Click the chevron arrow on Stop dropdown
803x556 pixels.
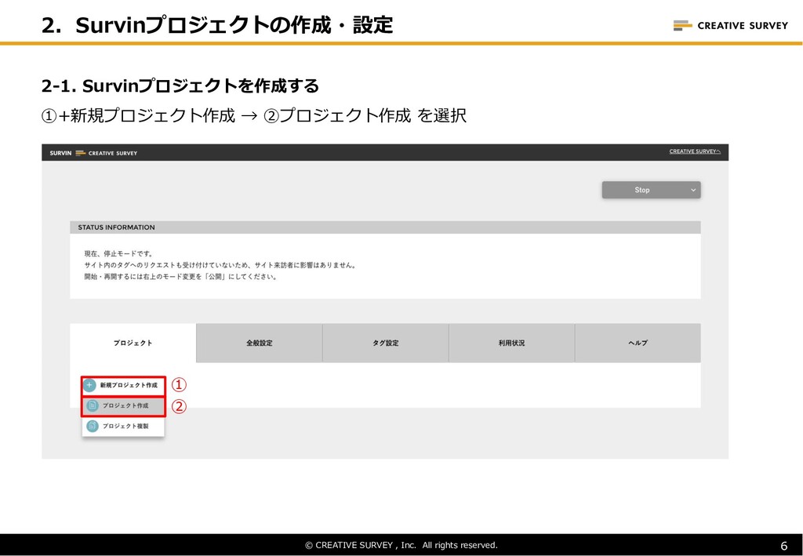coord(693,190)
